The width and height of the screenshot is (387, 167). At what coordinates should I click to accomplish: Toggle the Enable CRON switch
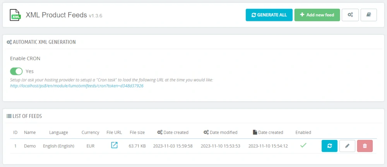coord(16,71)
